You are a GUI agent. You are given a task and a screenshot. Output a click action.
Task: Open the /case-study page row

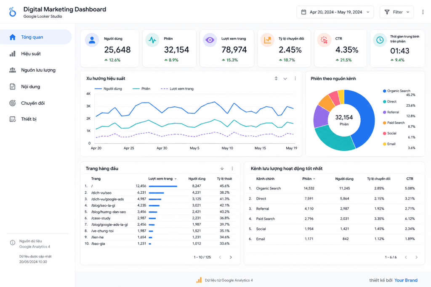pos(160,218)
